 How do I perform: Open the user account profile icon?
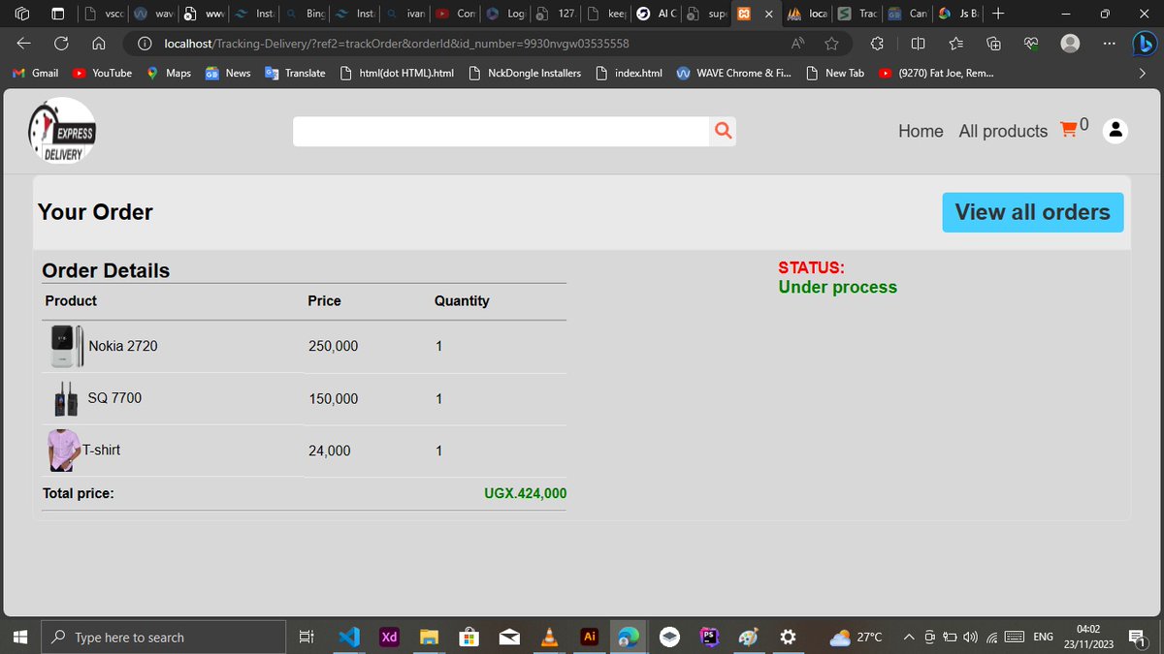[1115, 130]
